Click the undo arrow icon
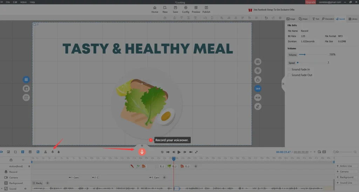Viewport: 359px width, 192px height. pos(266,18)
